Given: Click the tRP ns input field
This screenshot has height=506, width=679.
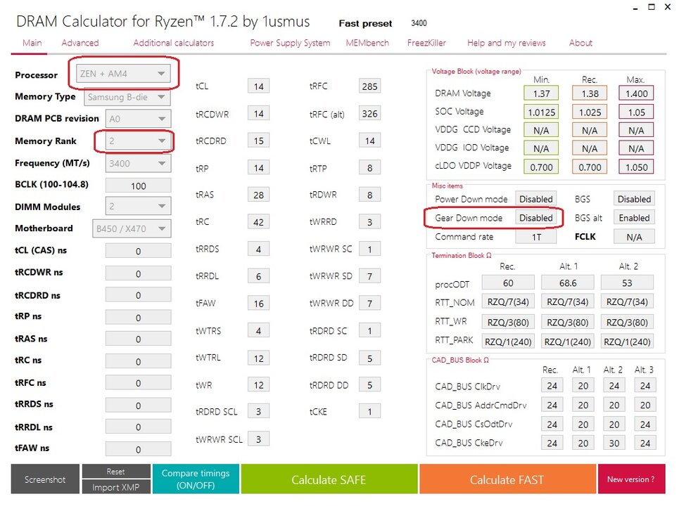Looking at the screenshot, I should pyautogui.click(x=138, y=318).
